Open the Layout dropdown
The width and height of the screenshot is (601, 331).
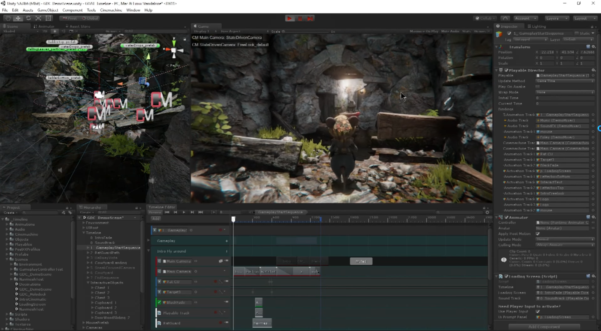point(585,18)
